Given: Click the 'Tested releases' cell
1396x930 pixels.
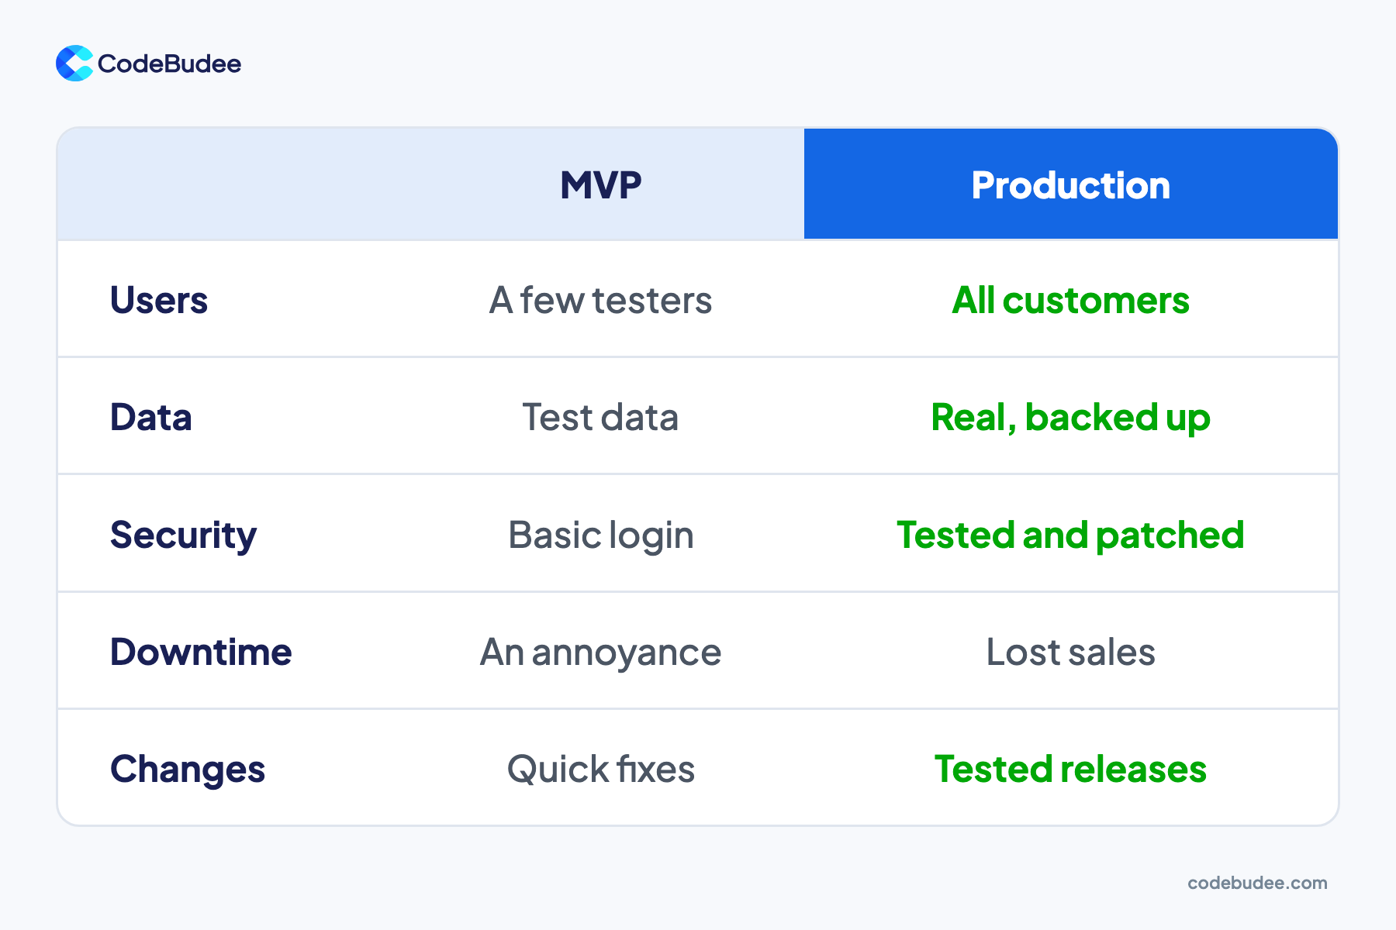Looking at the screenshot, I should click(x=1071, y=769).
